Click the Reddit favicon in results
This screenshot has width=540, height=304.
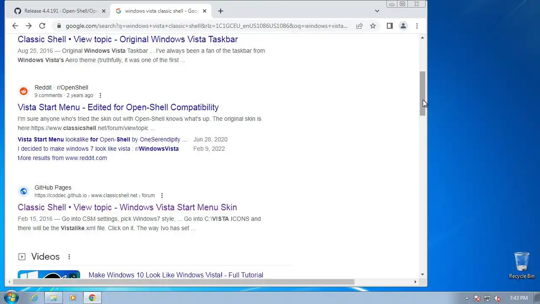[24, 91]
